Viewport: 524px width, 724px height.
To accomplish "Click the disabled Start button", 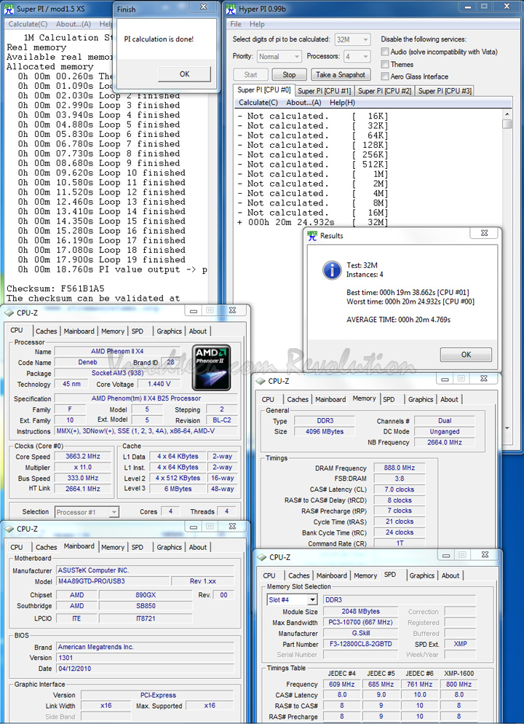I will pos(250,75).
